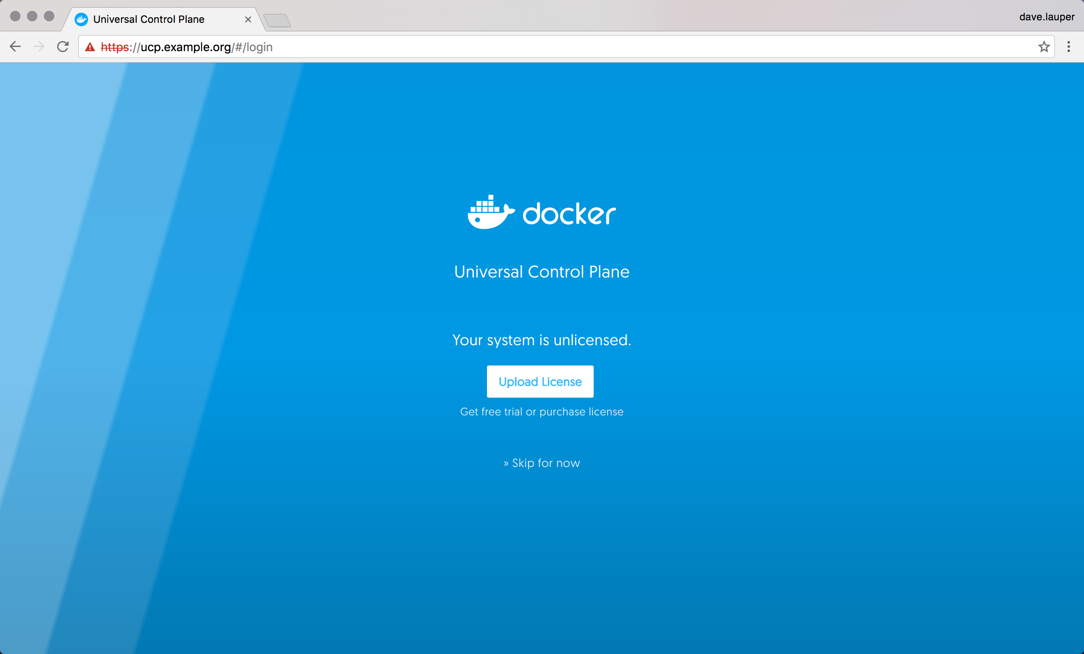Screen dimensions: 1084x654
Task: Open a new browser tab
Action: pyautogui.click(x=277, y=20)
